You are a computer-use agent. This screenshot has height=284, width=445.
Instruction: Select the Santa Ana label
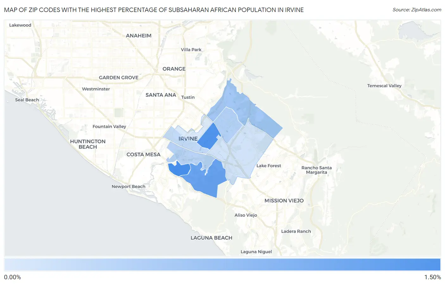161,95
